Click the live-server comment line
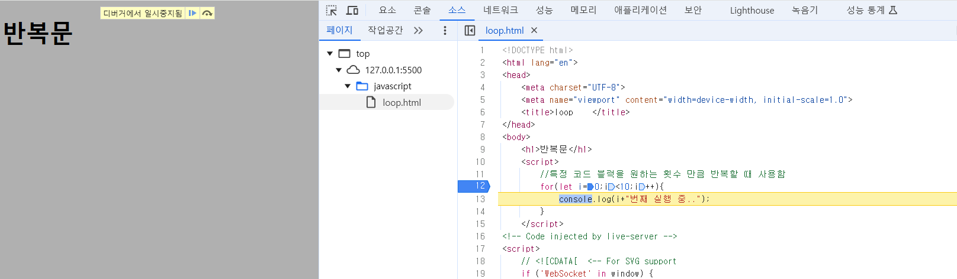 tap(590, 236)
